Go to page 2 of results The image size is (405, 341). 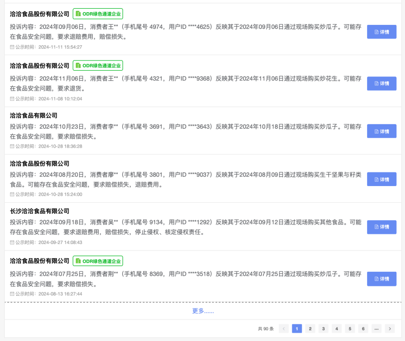(310, 329)
